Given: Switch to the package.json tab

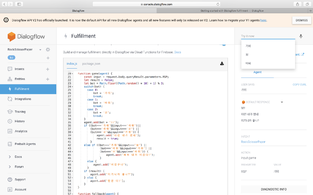Looking at the screenshot, I should tap(91, 64).
